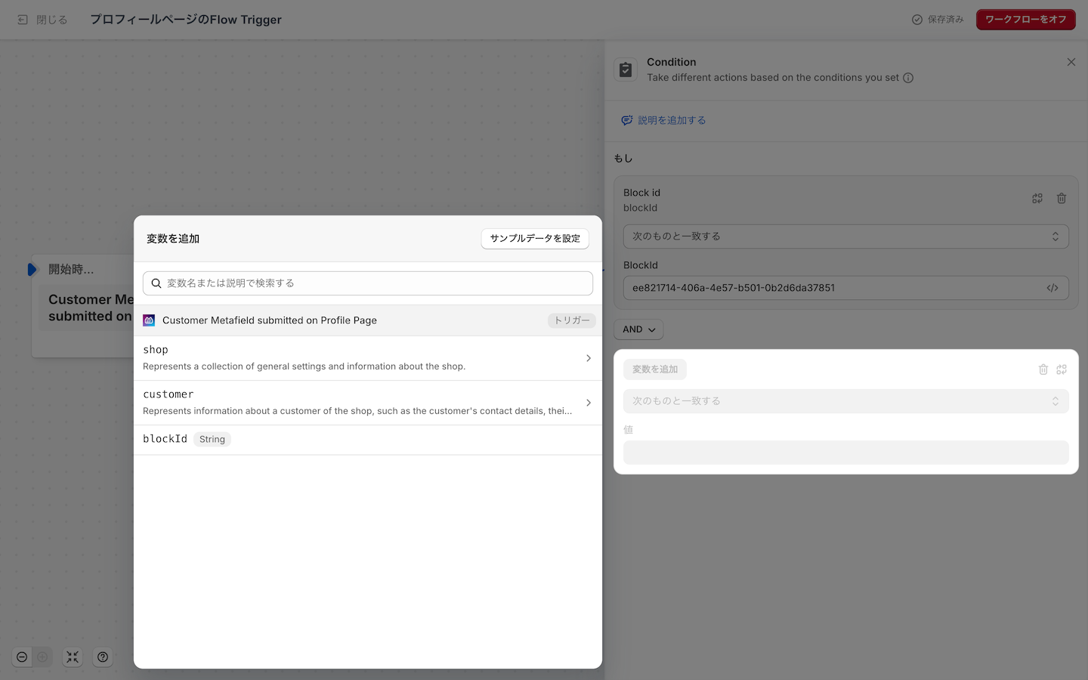Click 閉じる to exit the workflow editor
This screenshot has width=1088, height=680.
pos(43,20)
